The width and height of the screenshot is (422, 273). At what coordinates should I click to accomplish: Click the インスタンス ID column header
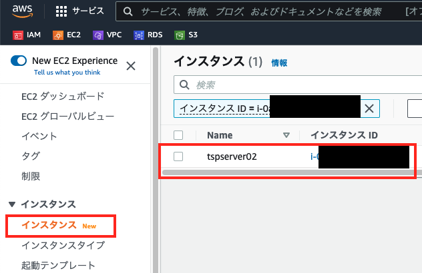(345, 135)
